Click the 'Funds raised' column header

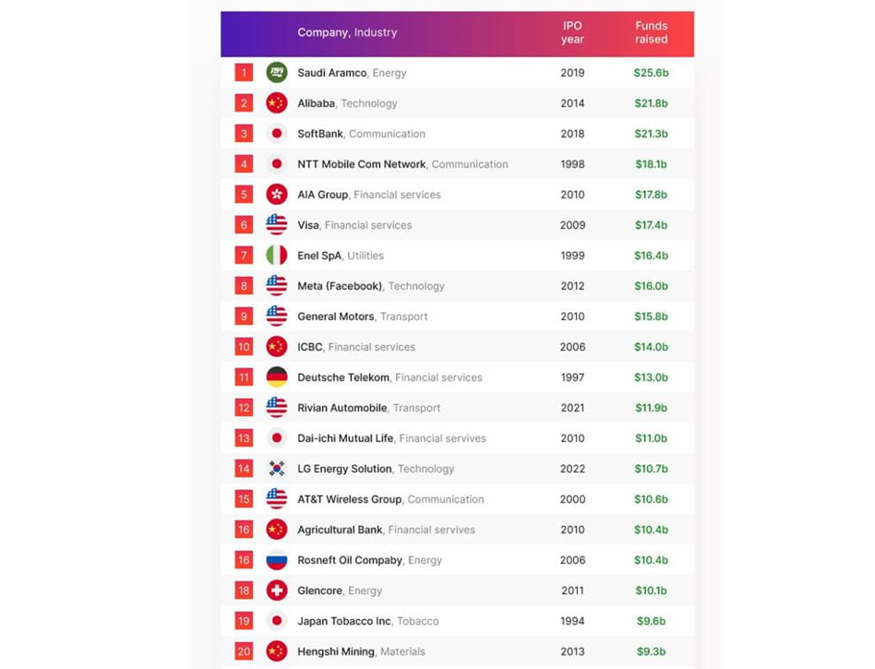coord(651,32)
